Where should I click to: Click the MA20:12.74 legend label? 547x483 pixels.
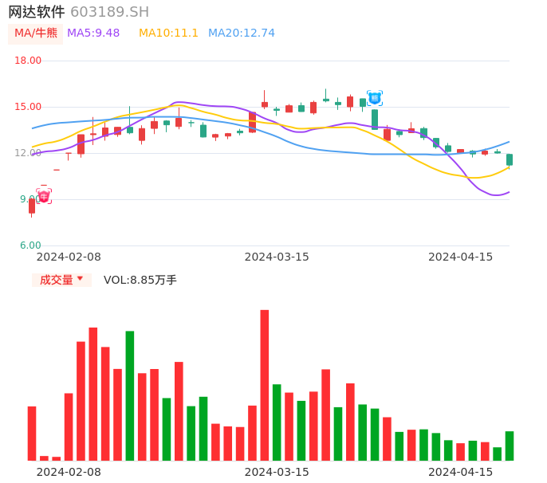[242, 33]
